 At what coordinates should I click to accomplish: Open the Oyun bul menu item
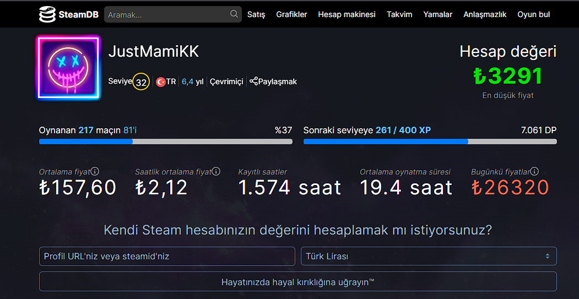[534, 14]
